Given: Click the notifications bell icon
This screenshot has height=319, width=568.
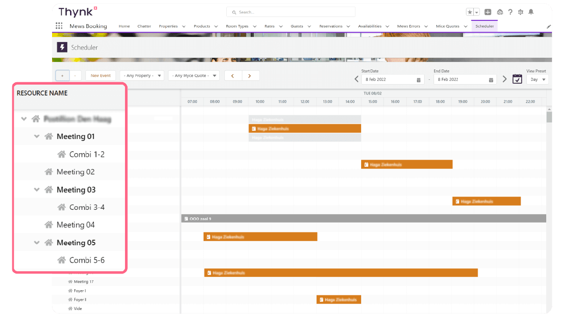Looking at the screenshot, I should pyautogui.click(x=531, y=12).
